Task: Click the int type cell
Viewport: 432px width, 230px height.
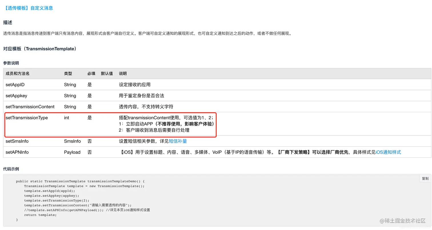Action: [x=67, y=118]
